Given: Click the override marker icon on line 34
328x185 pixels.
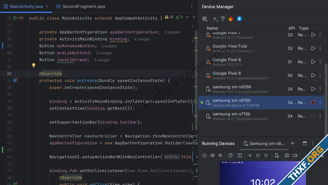Looking at the screenshot, I should coord(15,80).
